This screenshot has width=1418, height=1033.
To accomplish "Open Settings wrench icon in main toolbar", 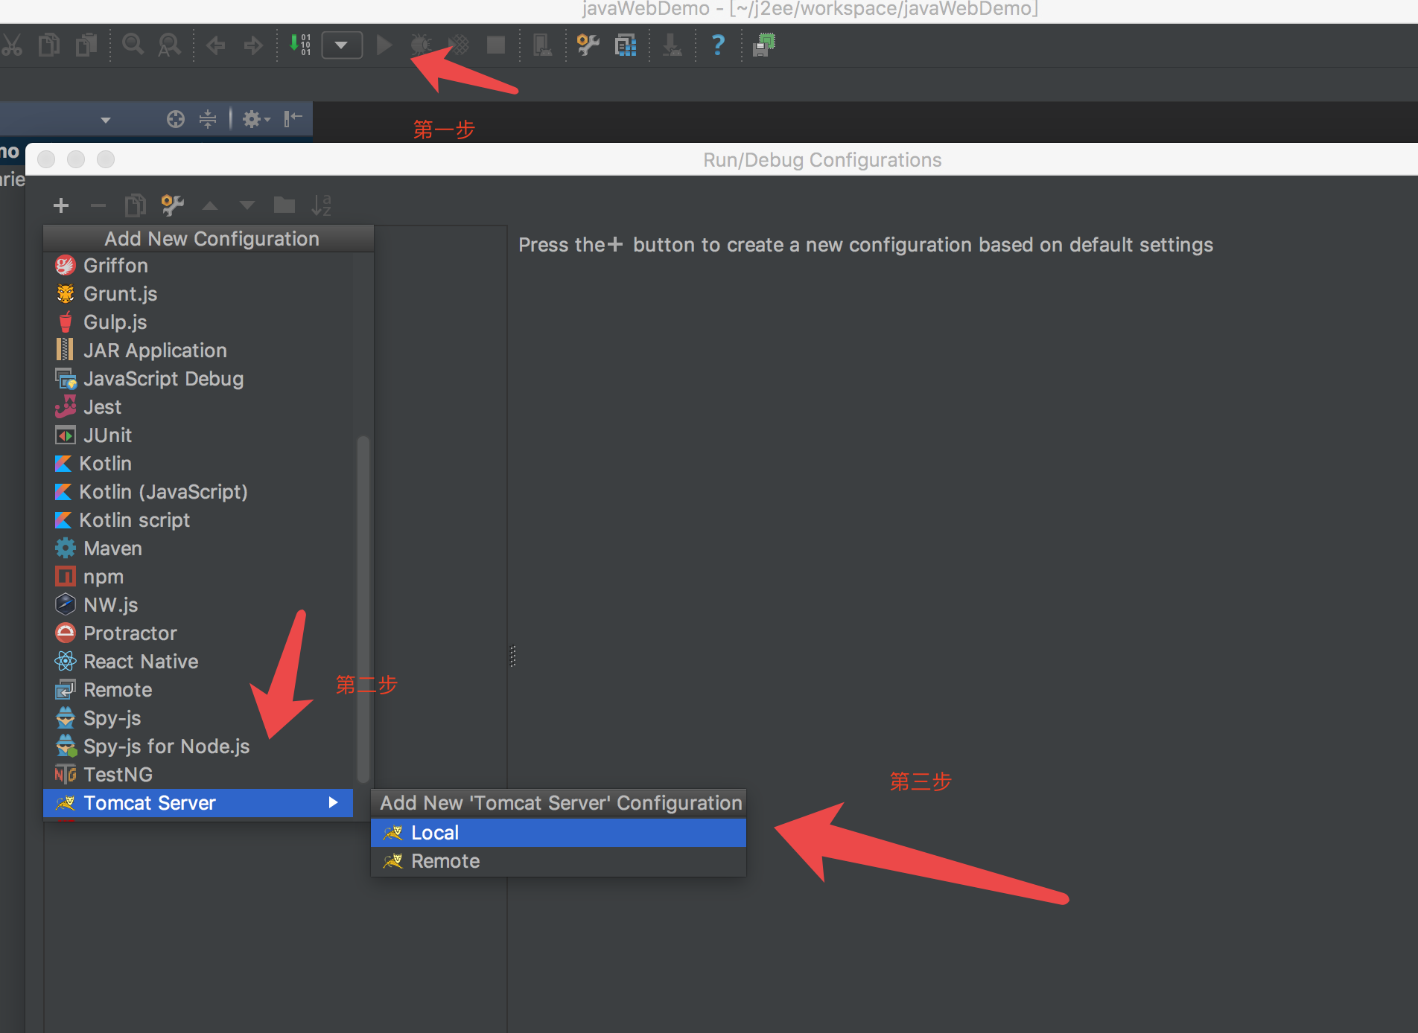I will click(x=588, y=45).
